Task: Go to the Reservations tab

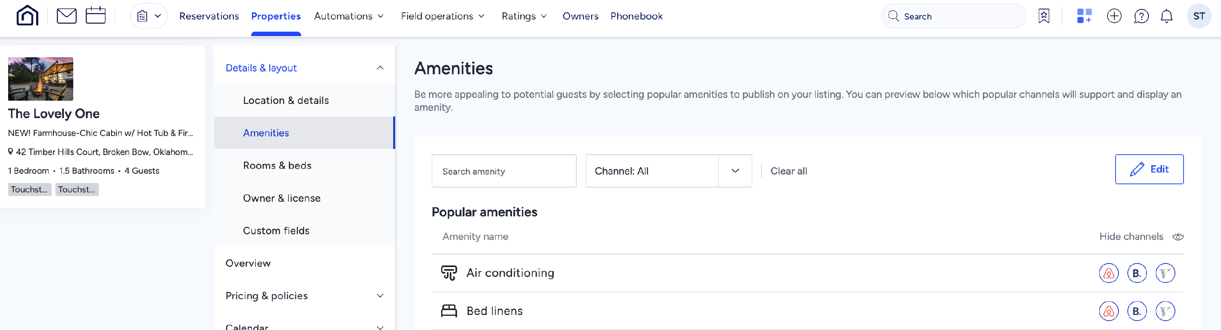Action: [208, 16]
